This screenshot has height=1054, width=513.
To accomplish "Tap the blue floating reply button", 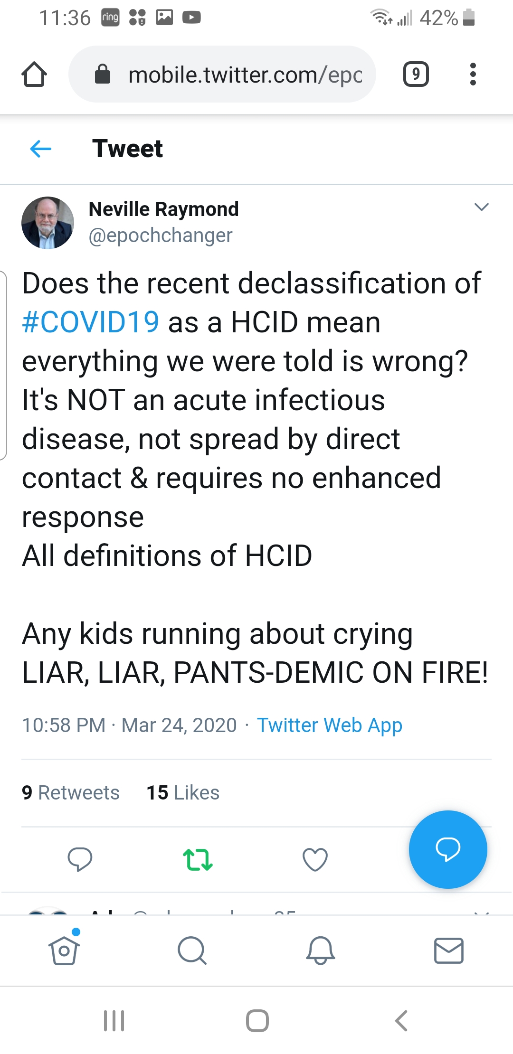I will click(447, 849).
